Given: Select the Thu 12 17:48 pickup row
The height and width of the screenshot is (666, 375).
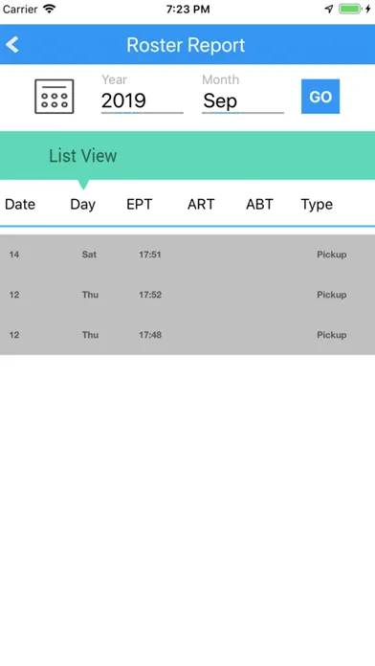Looking at the screenshot, I should pyautogui.click(x=187, y=335).
